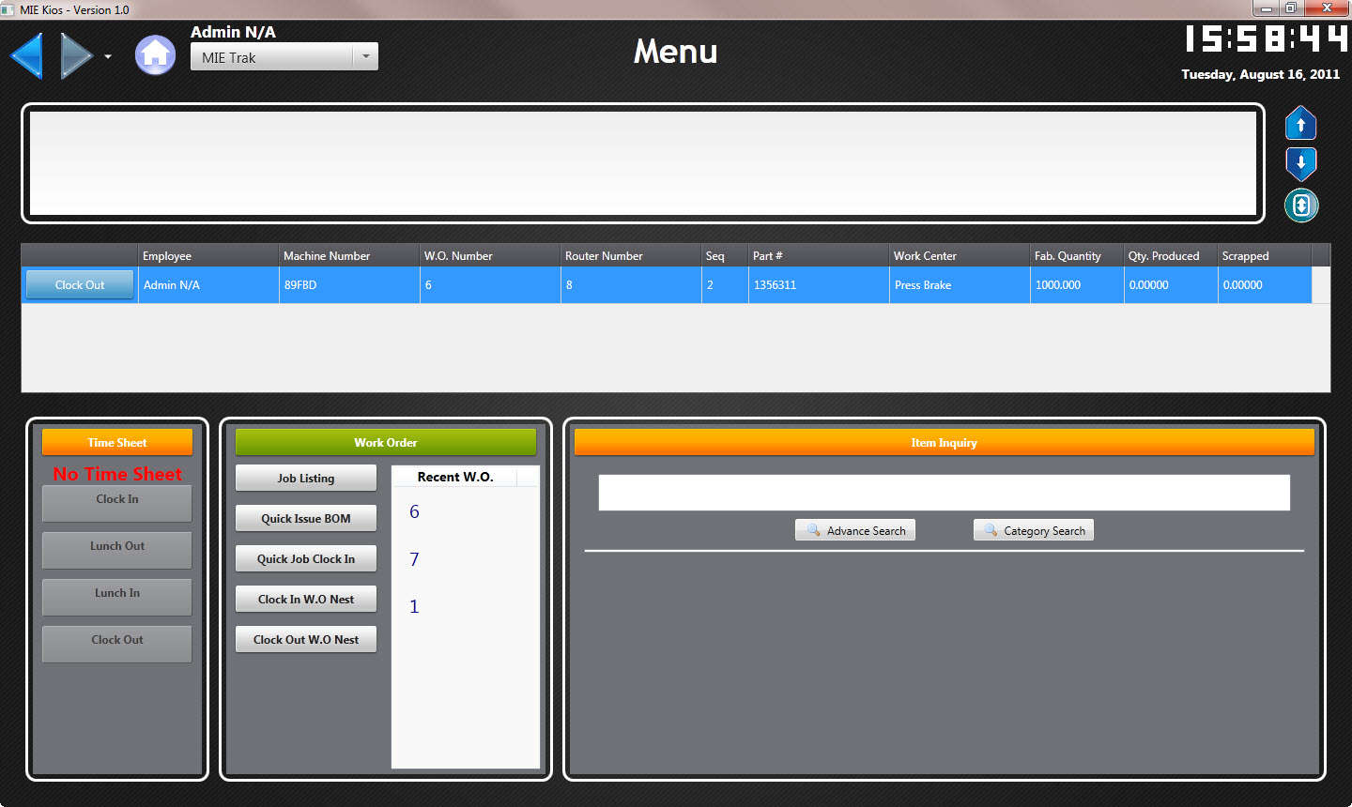Viewport: 1352px width, 807px height.
Task: Go to the Home icon
Action: click(x=155, y=55)
